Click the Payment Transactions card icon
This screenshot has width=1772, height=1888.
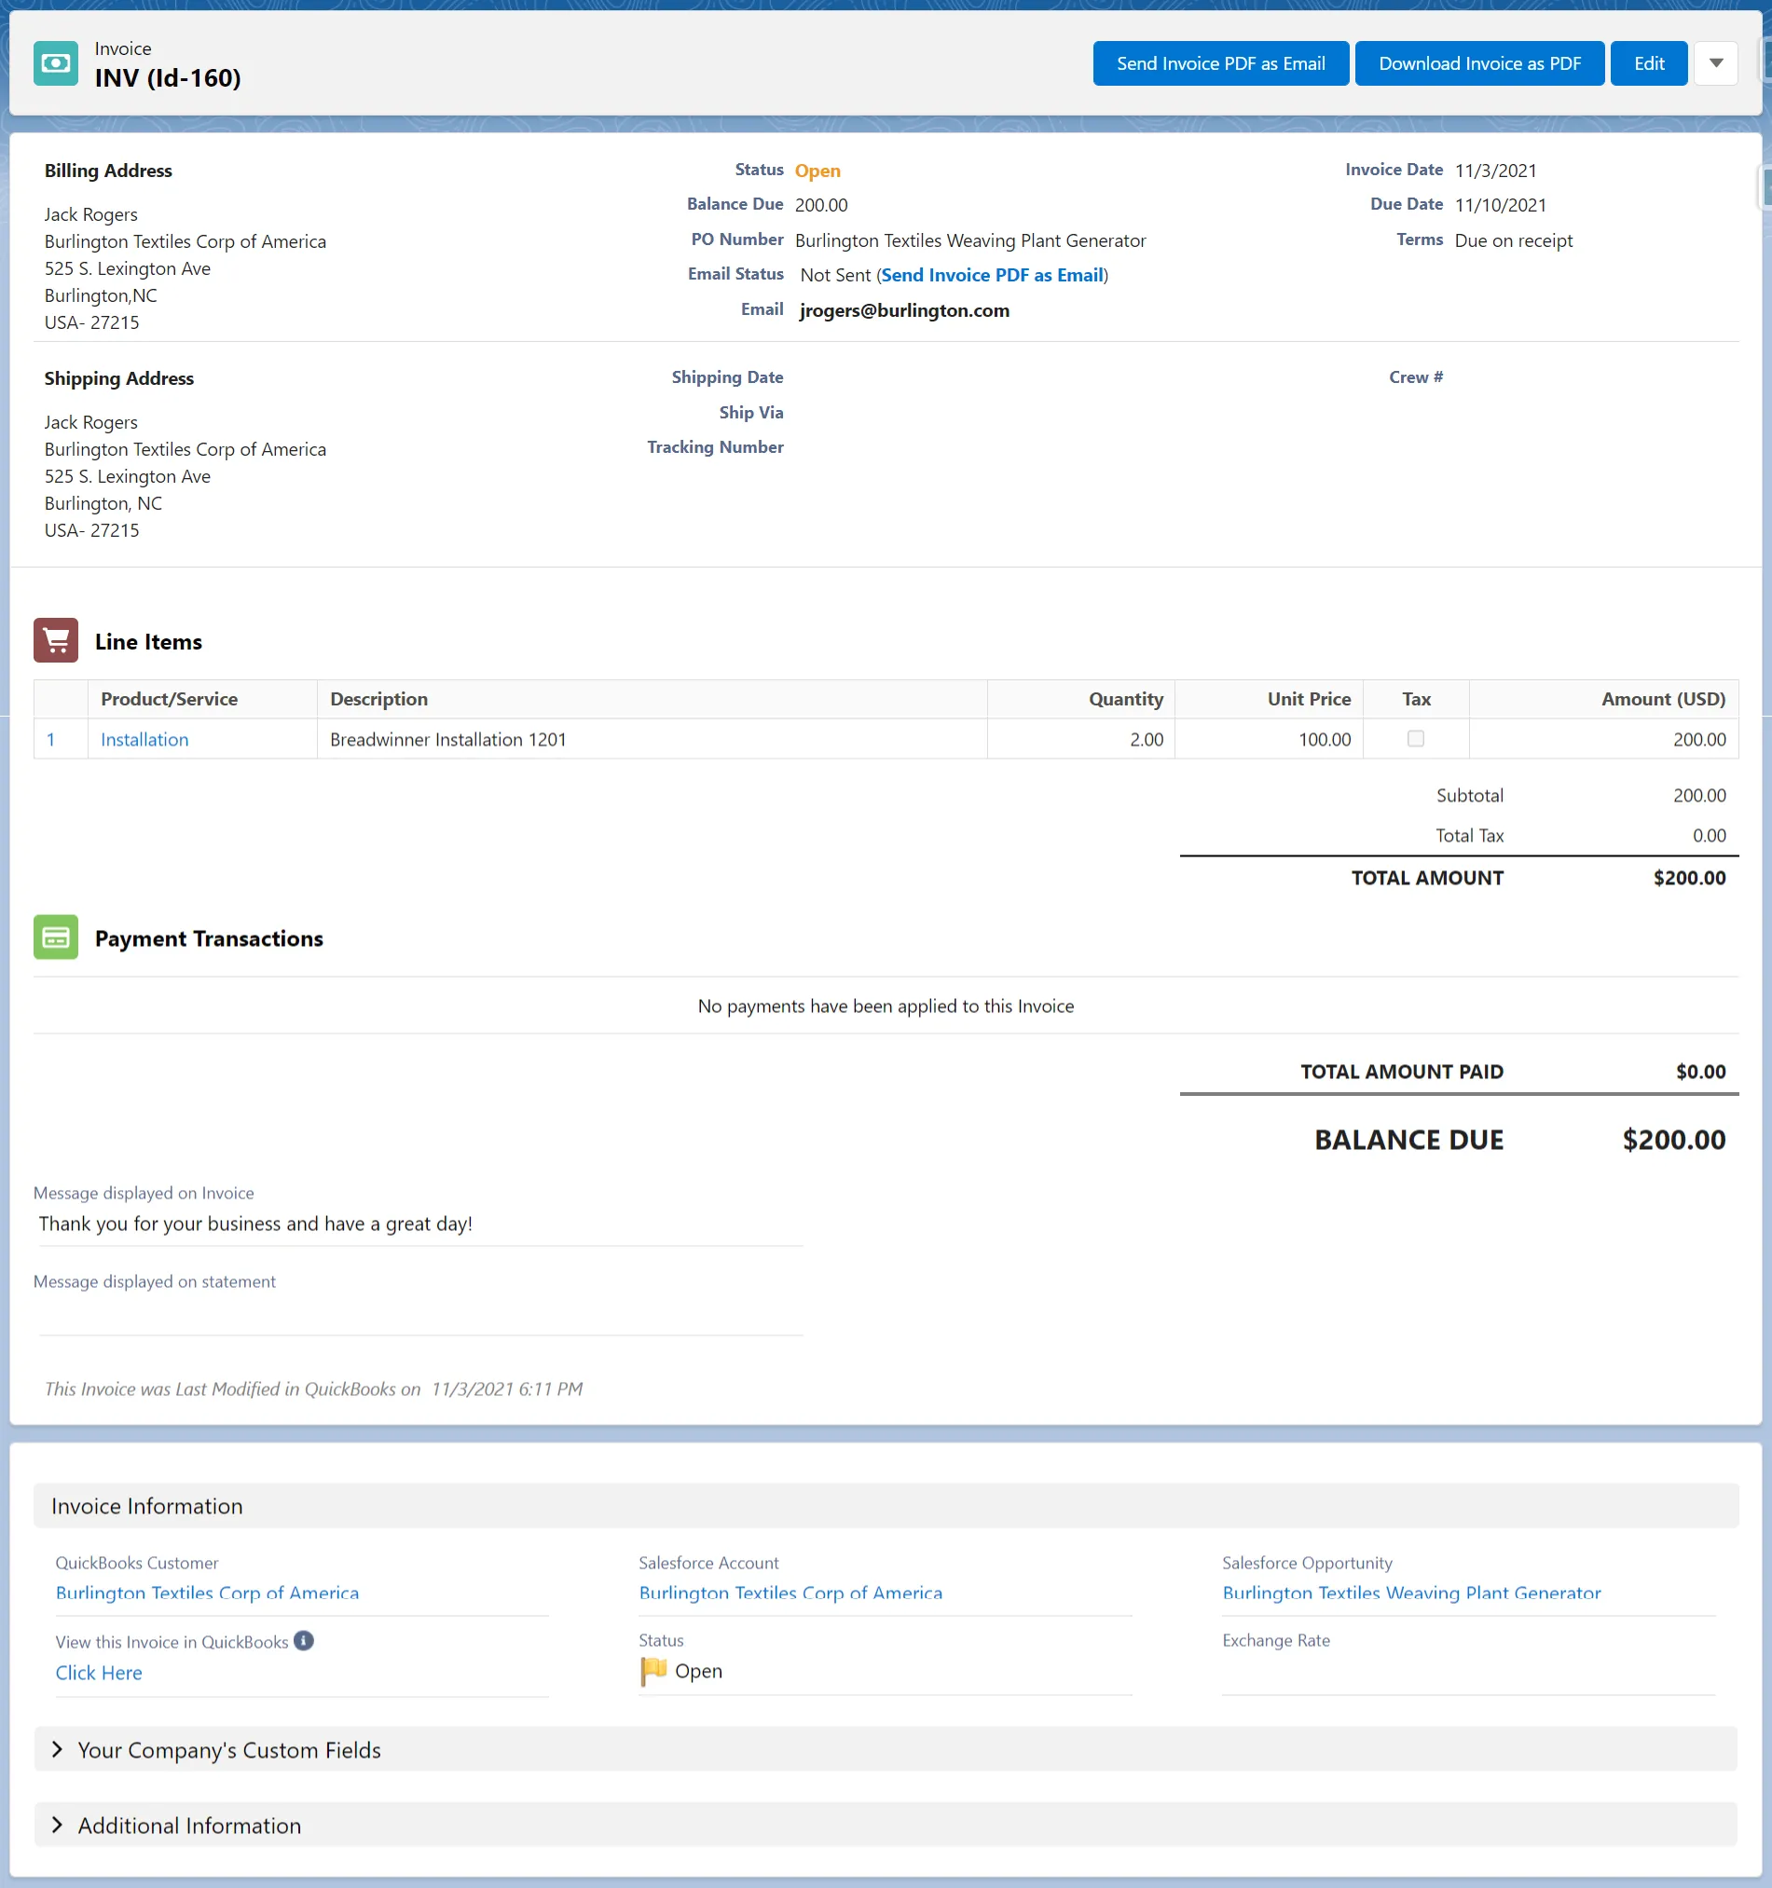pos(56,938)
